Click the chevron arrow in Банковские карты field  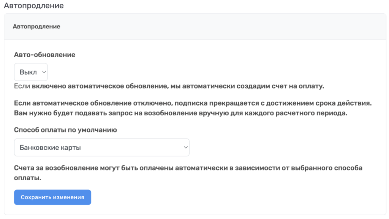click(185, 147)
